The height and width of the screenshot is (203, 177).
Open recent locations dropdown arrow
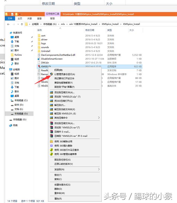pyautogui.click(x=18, y=24)
